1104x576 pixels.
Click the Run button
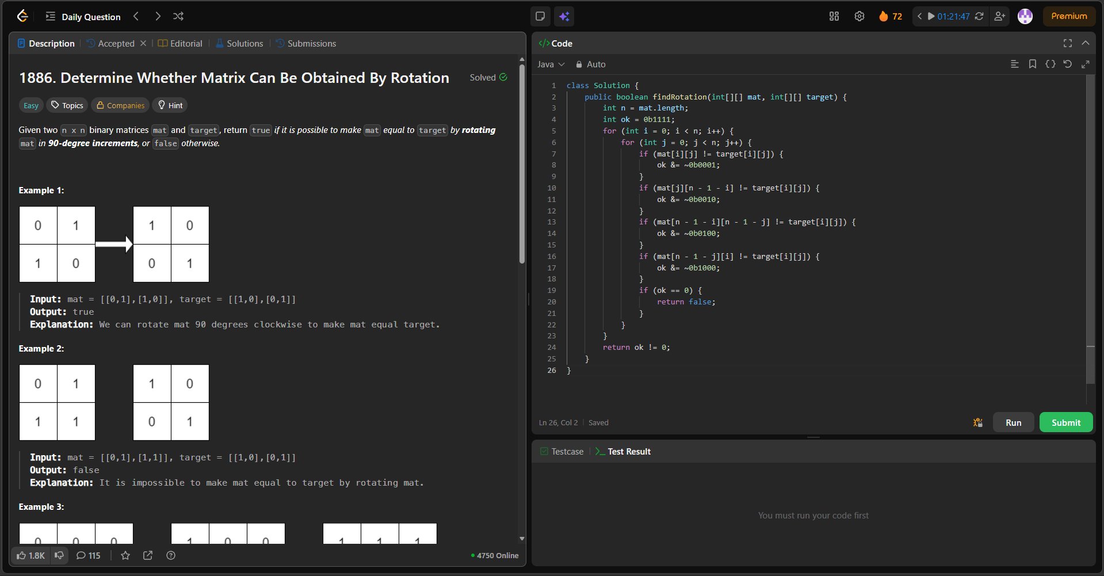pyautogui.click(x=1013, y=422)
